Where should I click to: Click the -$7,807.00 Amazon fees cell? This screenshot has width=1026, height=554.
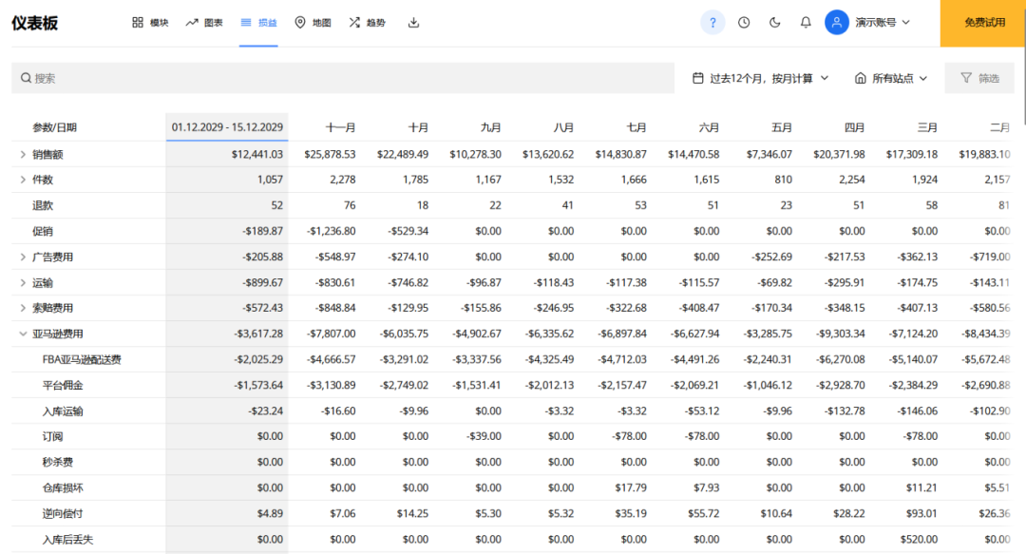(332, 334)
